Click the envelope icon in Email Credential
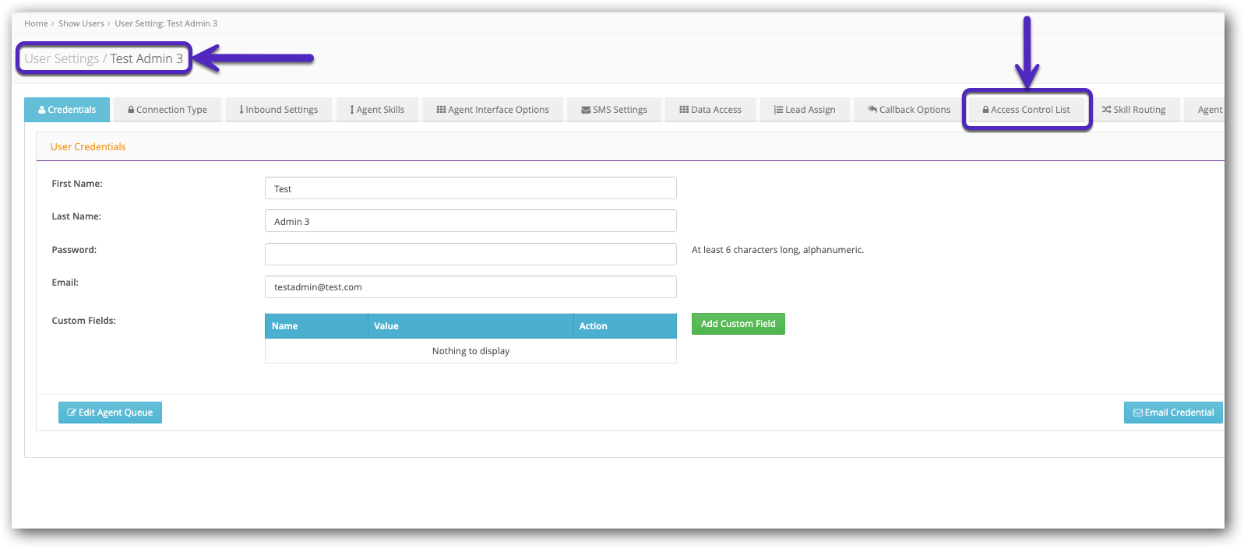 1138,413
